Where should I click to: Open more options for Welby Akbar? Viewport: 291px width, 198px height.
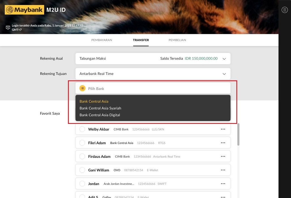tap(223, 129)
